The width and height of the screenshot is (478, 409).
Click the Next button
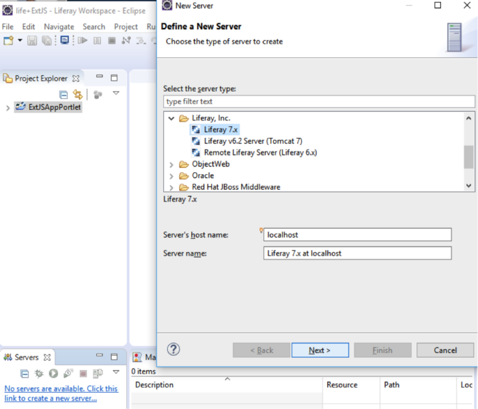(320, 350)
